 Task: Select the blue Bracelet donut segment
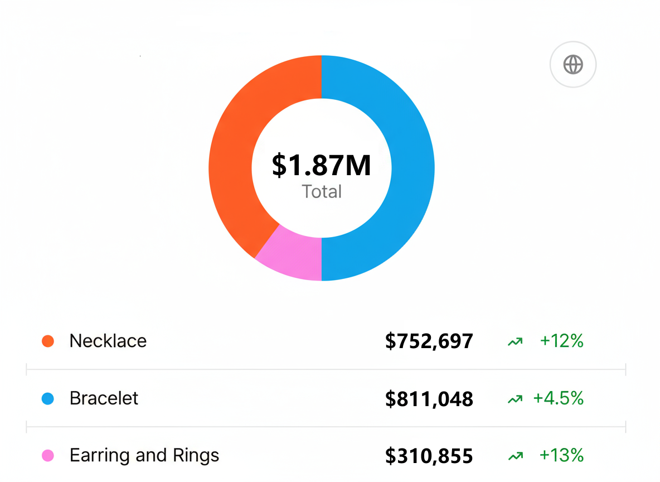[x=411, y=167]
